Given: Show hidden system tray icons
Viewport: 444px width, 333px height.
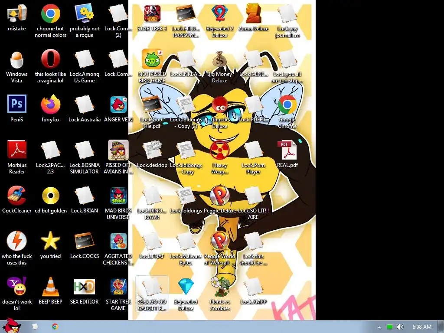Looking at the screenshot, I should click(379, 327).
